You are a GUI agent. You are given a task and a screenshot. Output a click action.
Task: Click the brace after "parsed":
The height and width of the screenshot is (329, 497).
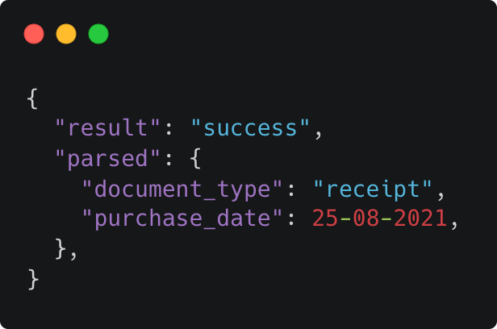[x=195, y=159]
